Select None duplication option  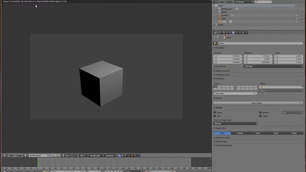point(222,133)
